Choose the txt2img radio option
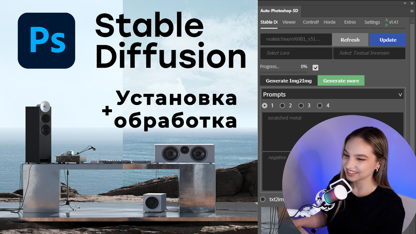Viewport: 416px width, 234px height. [x=263, y=199]
